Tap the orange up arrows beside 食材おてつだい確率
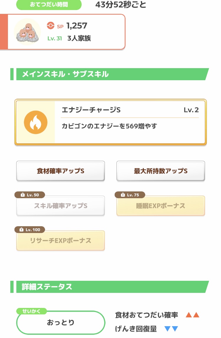221x338 pixels. [192, 315]
